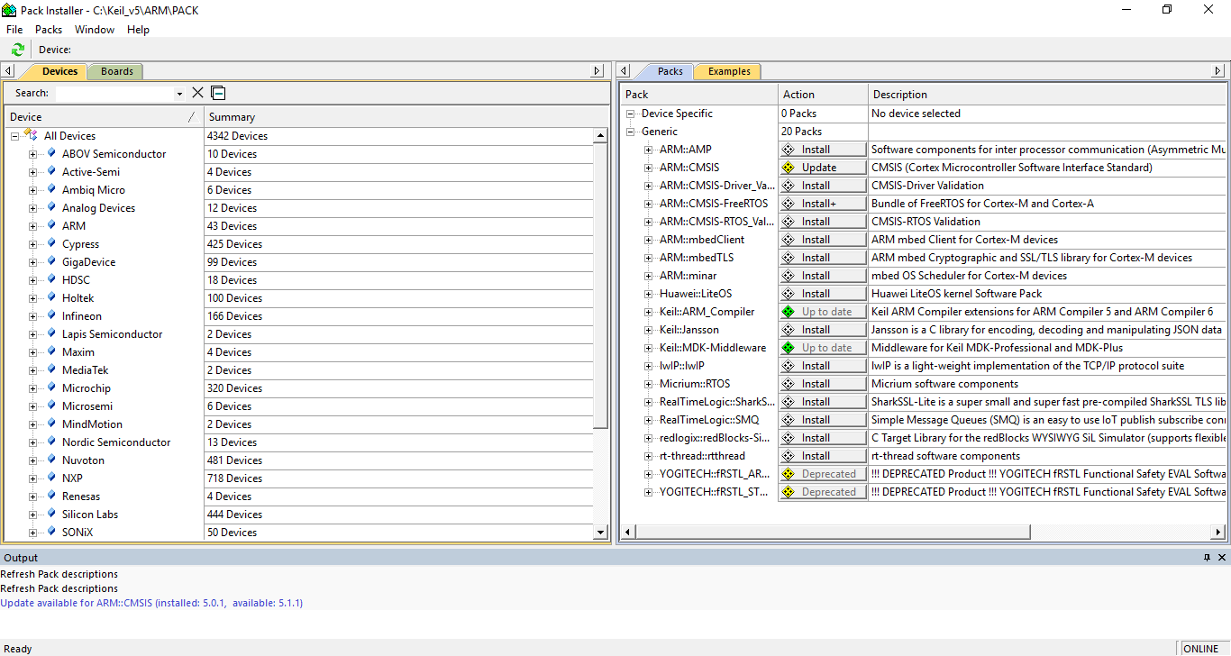Viewport: 1231px width, 656px height.
Task: Select the Cypress vendor icon
Action: point(51,243)
